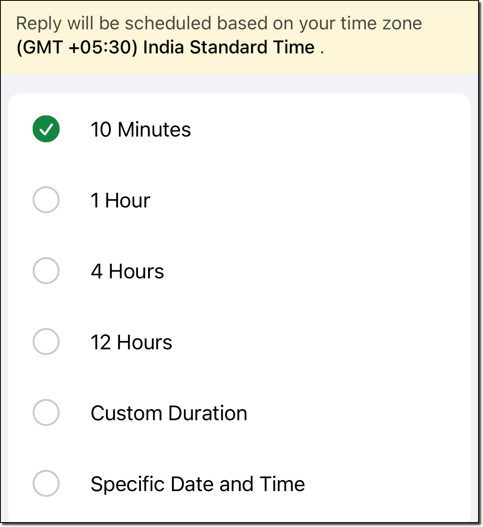Pick the Custom Duration radio circle
Viewport: 483px width, 527px height.
46,412
